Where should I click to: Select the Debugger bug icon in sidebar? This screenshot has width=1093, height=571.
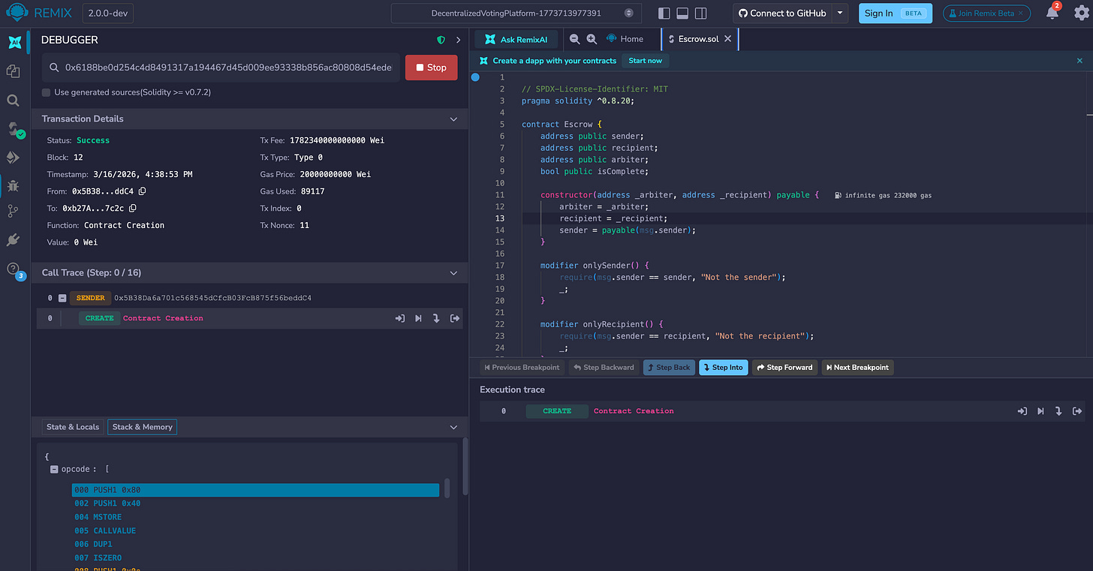[x=13, y=185]
